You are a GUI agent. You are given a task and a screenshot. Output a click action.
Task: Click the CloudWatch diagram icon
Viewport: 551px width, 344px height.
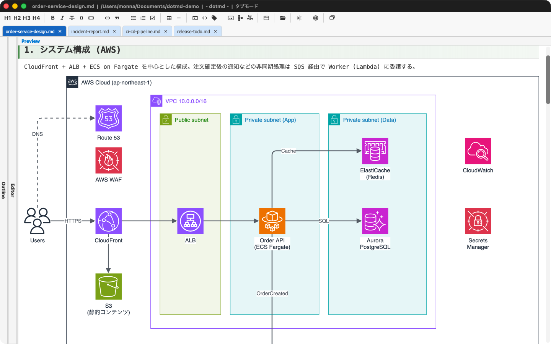tap(478, 151)
